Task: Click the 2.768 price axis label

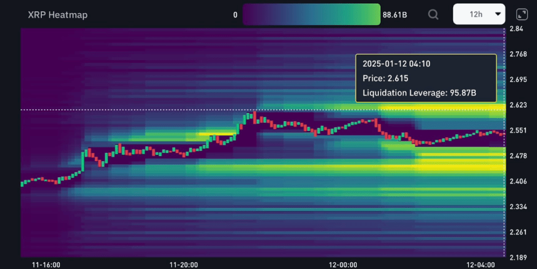Action: click(x=518, y=54)
